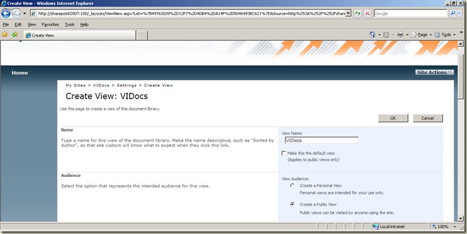The width and height of the screenshot is (467, 234).
Task: Click the Create View: VIDocs heading
Action: pos(106,96)
